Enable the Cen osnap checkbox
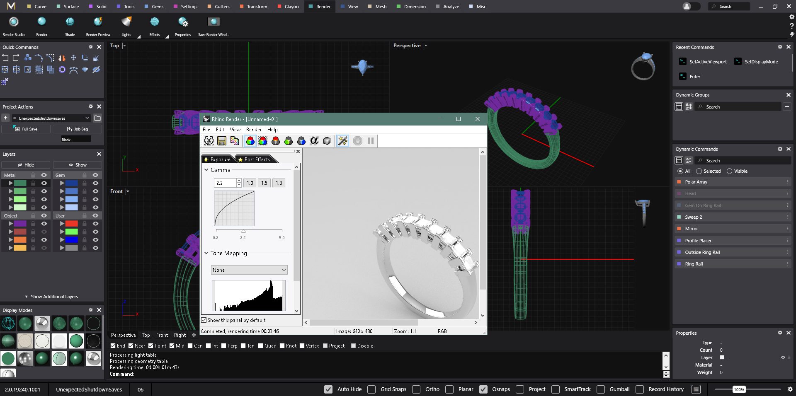The height and width of the screenshot is (396, 796). (190, 346)
